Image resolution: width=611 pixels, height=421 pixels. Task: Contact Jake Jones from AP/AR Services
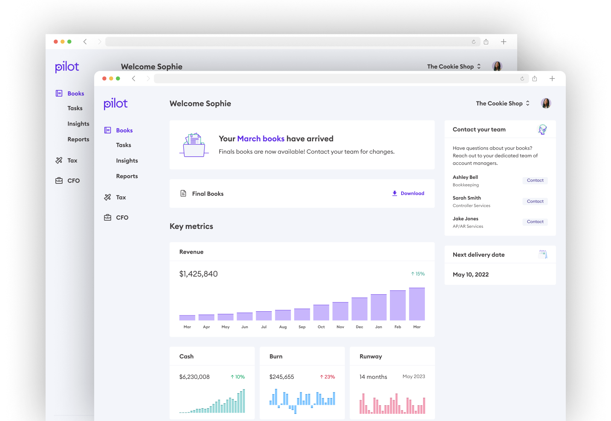pos(535,222)
